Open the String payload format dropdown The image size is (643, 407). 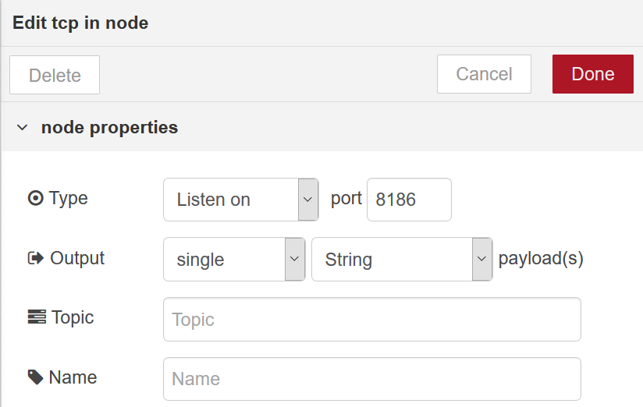402,260
